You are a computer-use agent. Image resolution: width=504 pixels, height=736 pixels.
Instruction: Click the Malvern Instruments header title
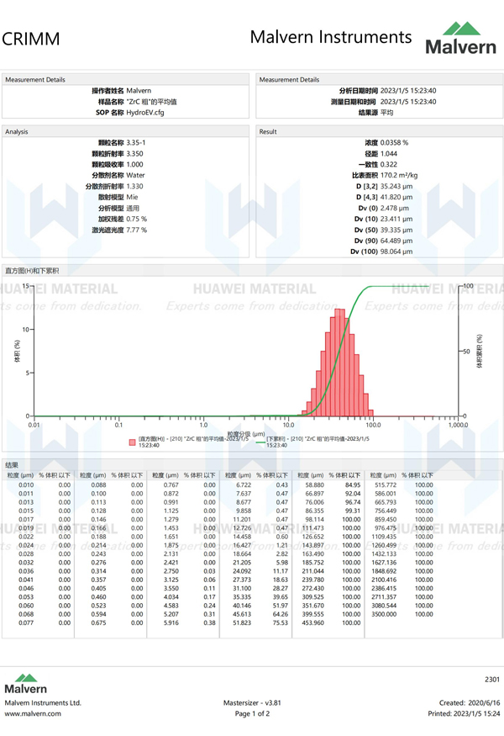[331, 38]
